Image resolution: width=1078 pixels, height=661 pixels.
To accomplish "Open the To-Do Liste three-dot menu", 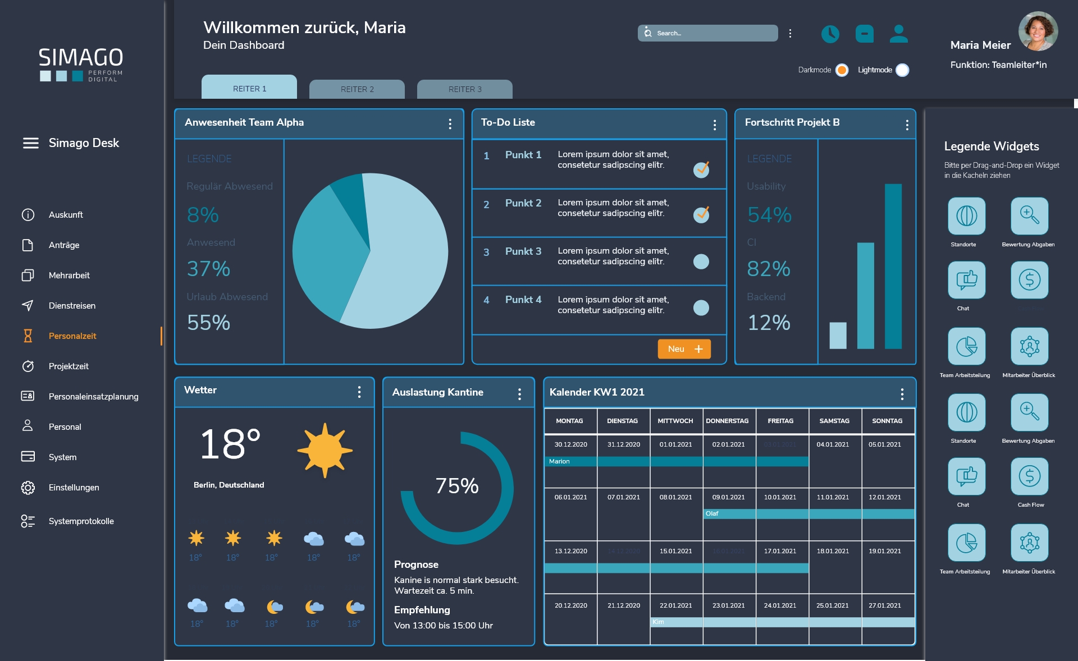I will (x=714, y=125).
